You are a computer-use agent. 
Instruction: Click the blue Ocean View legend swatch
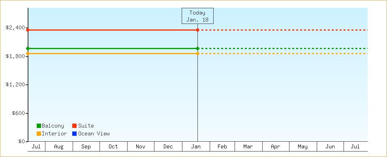74,134
